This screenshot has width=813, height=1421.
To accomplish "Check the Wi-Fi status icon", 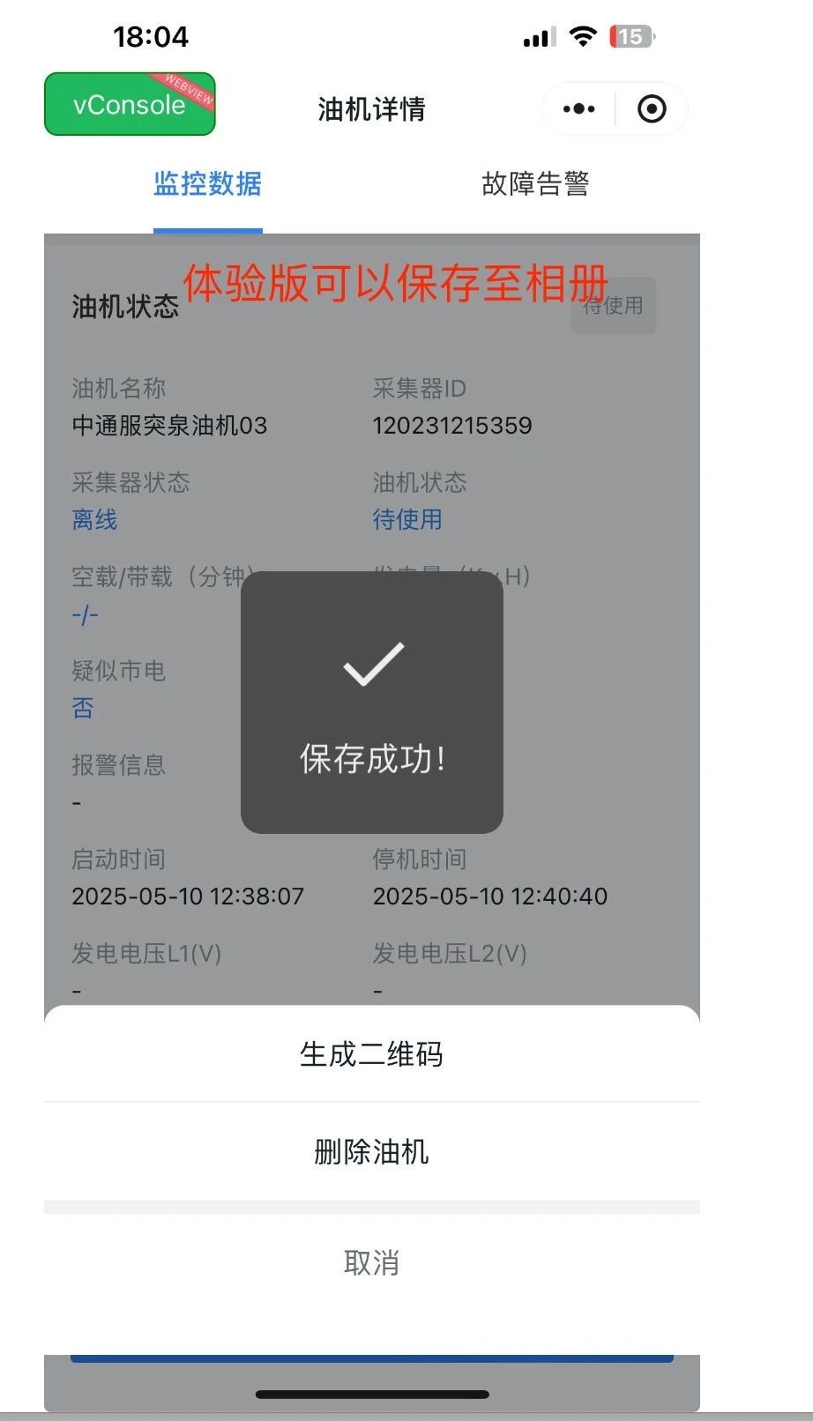I will tap(583, 36).
